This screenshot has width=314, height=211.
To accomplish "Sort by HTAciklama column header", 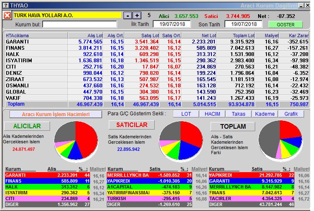I will click(36, 36).
